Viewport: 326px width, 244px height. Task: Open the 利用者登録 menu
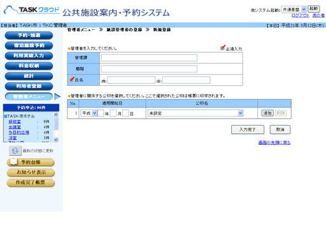pos(29,86)
